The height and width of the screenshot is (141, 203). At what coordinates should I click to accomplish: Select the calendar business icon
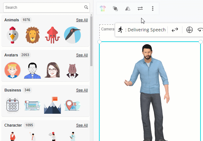13,105
